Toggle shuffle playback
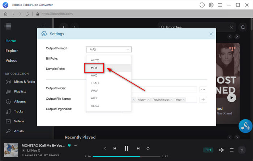The width and height of the screenshot is (253, 161). (105, 148)
